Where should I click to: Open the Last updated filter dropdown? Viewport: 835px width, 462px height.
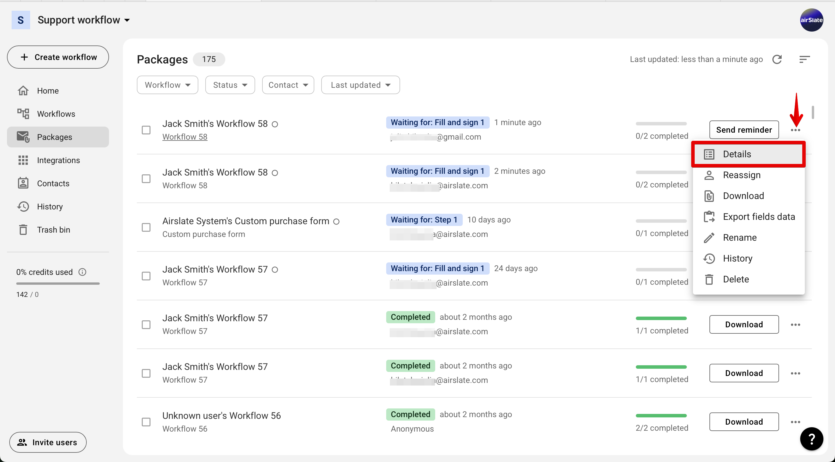coord(360,85)
